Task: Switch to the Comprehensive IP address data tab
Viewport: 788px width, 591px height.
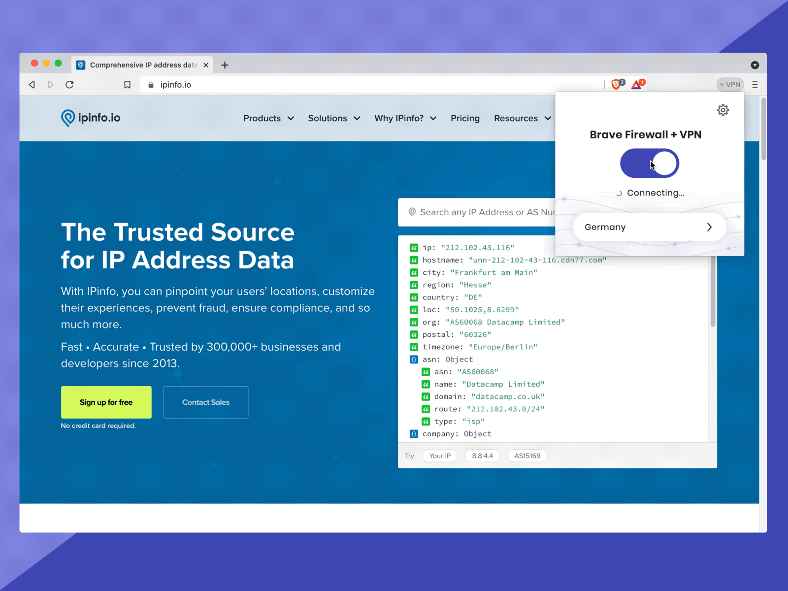Action: click(140, 65)
